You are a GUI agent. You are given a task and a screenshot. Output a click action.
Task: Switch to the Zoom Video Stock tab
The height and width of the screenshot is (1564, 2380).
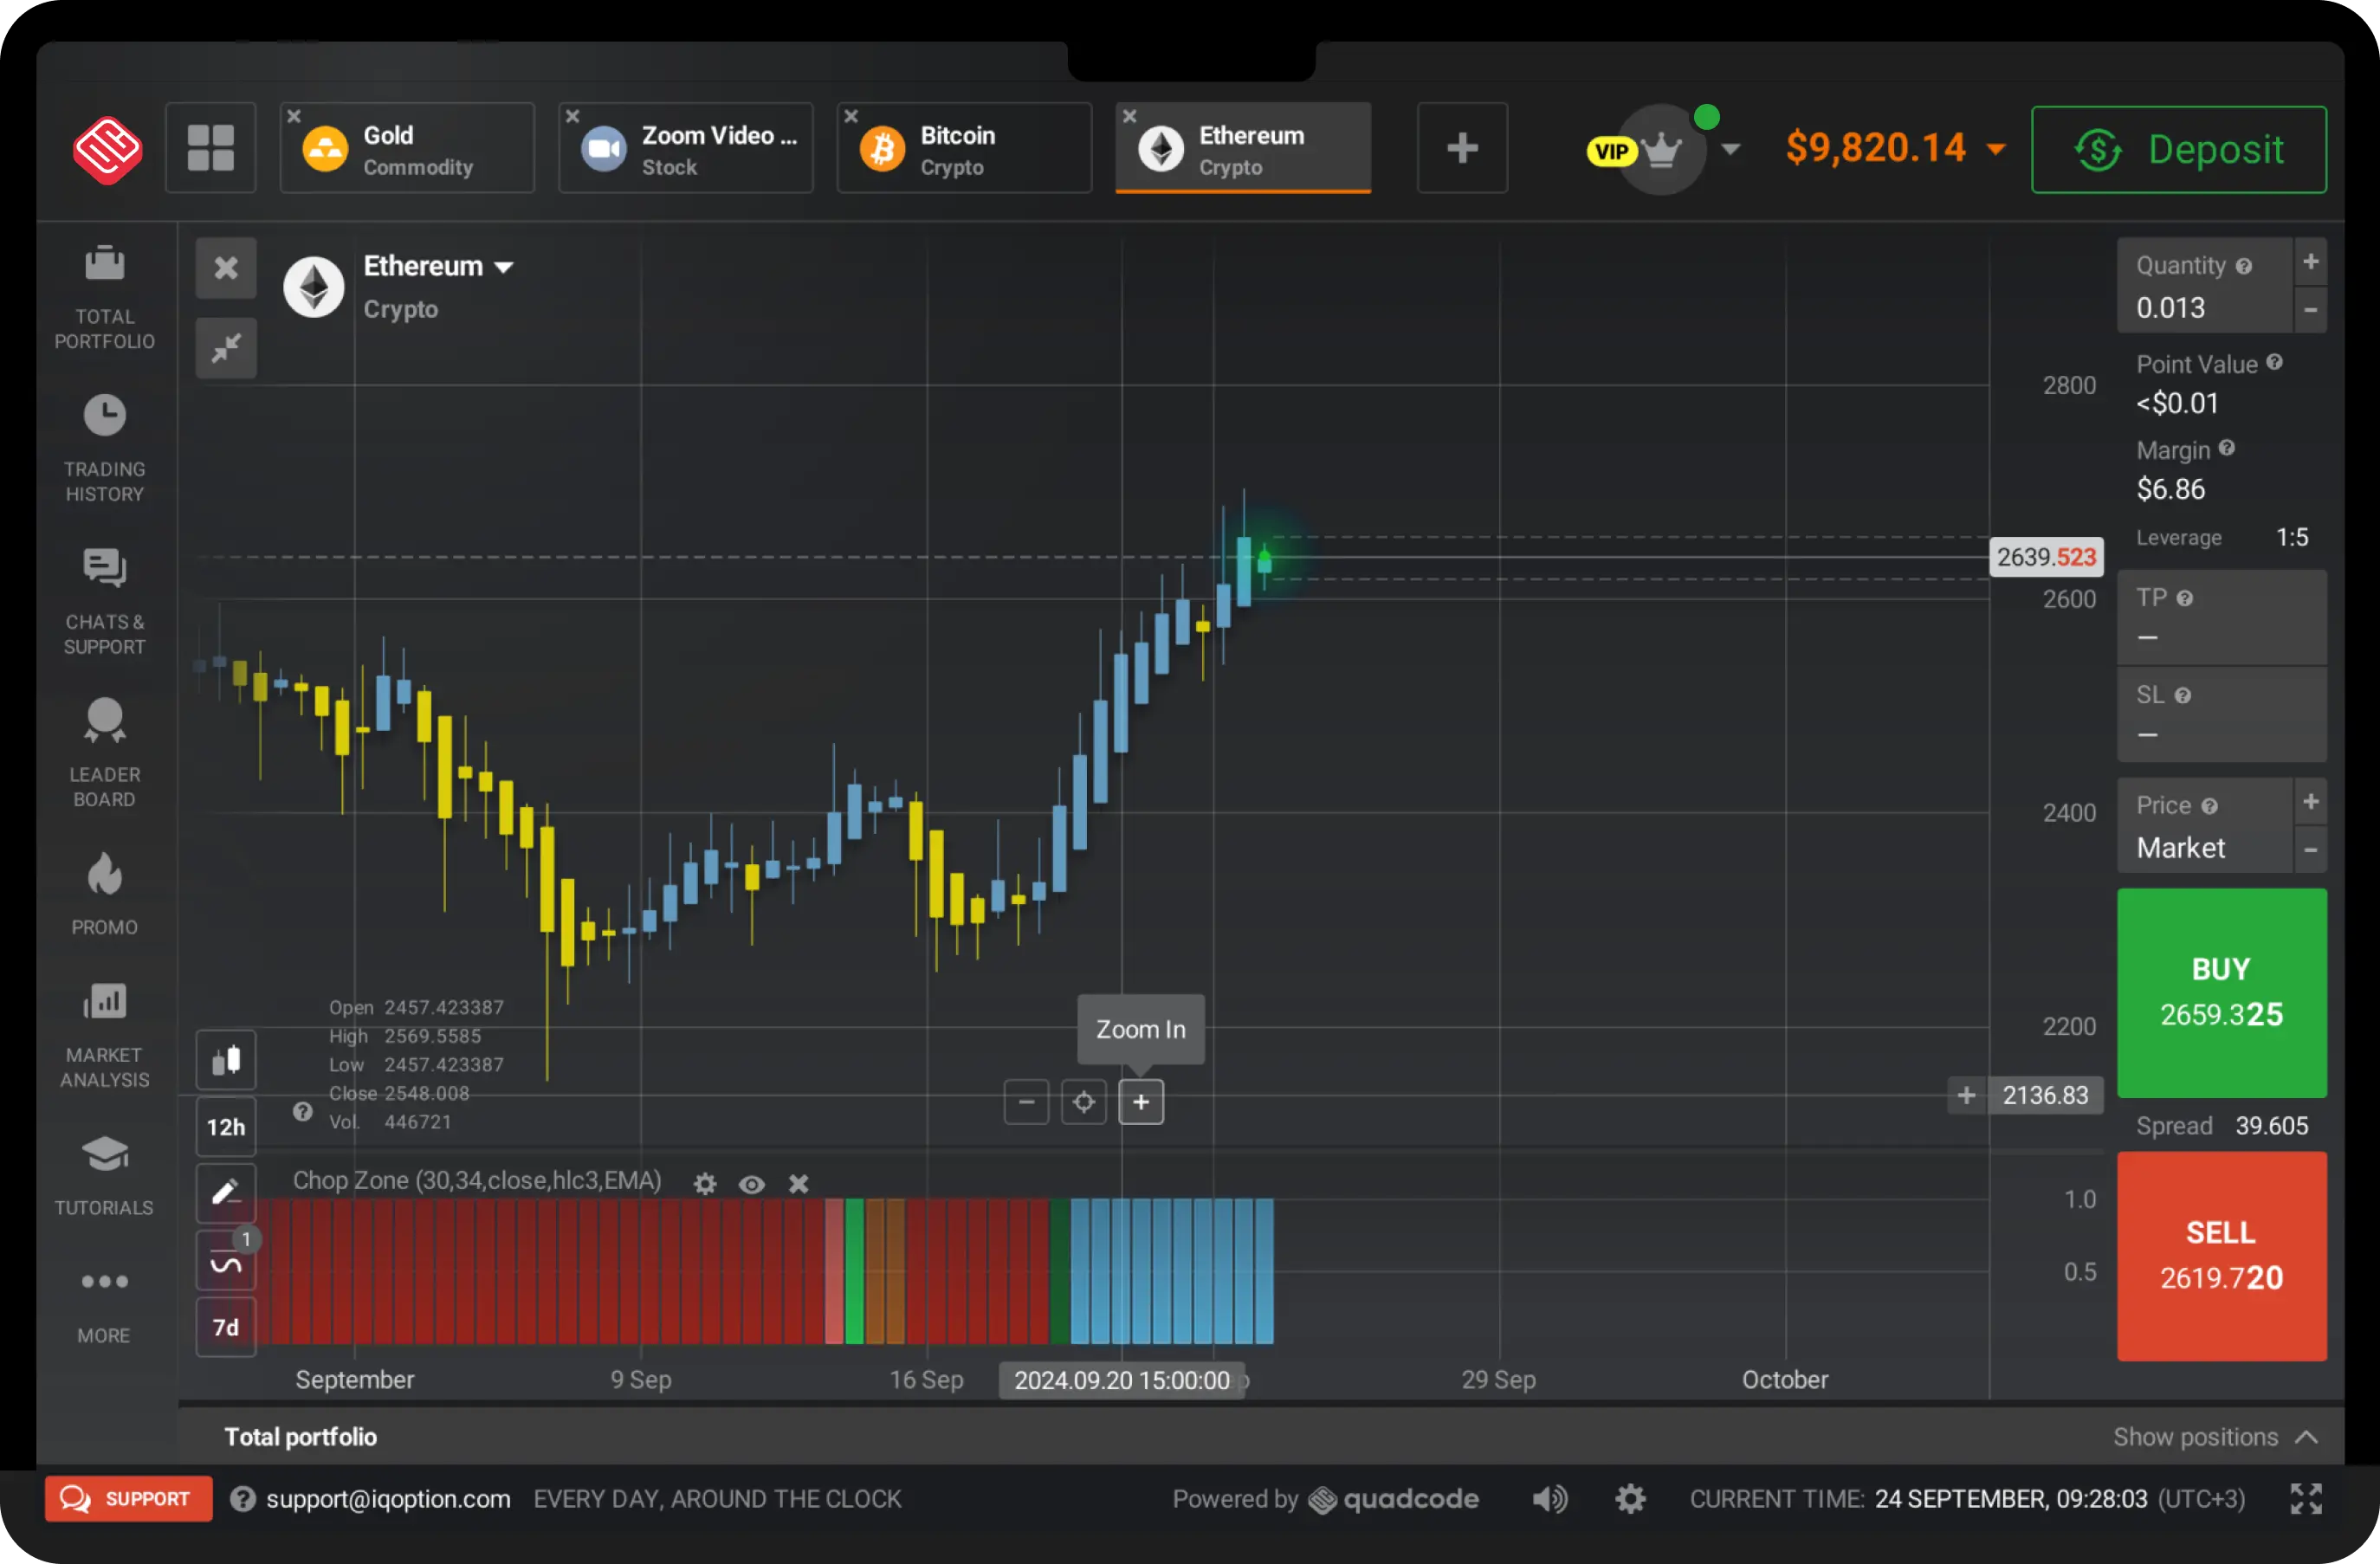[x=686, y=148]
